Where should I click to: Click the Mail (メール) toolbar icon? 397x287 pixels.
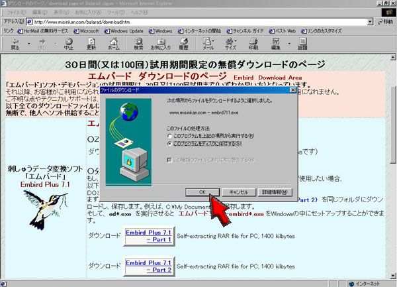[x=208, y=44]
